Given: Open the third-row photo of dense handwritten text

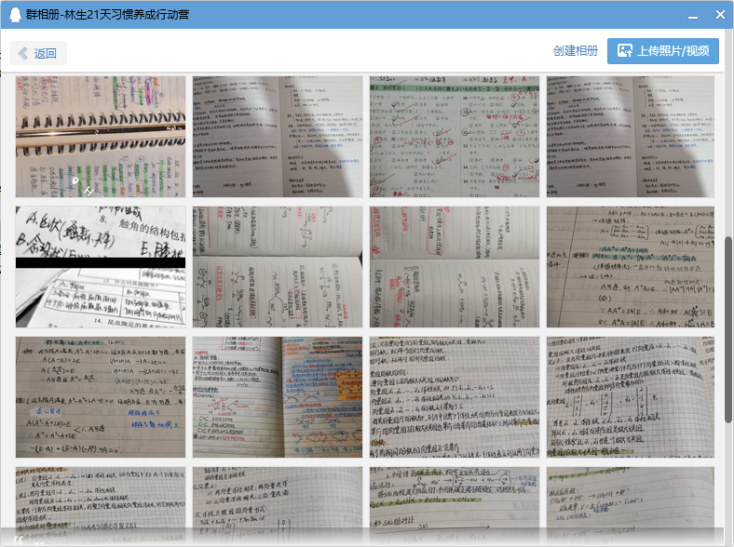Looking at the screenshot, I should pyautogui.click(x=454, y=396).
